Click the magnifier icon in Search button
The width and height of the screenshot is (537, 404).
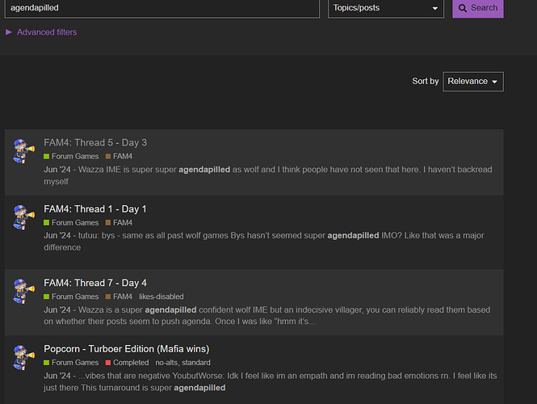(462, 8)
